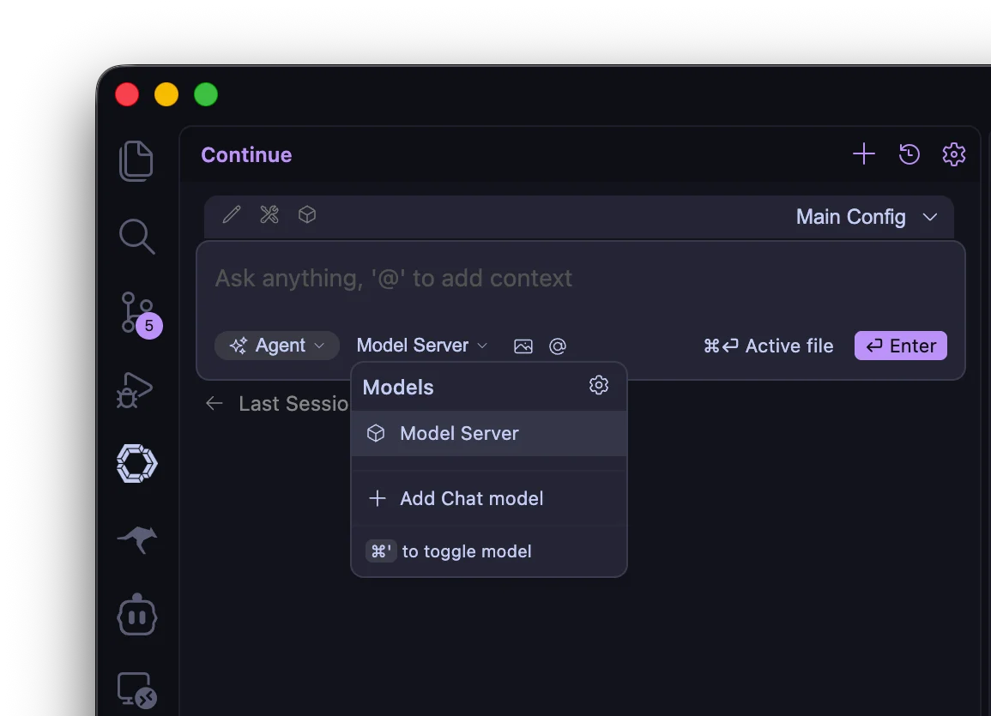Open Remote Explorer icon in activity bar
The height and width of the screenshot is (716, 991).
pos(137,690)
